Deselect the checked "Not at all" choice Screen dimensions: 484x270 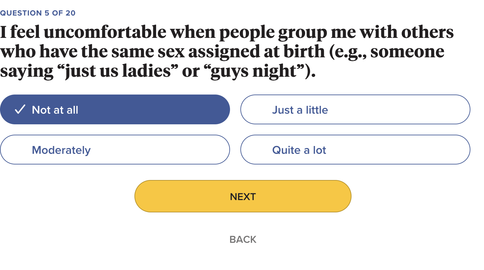point(115,109)
